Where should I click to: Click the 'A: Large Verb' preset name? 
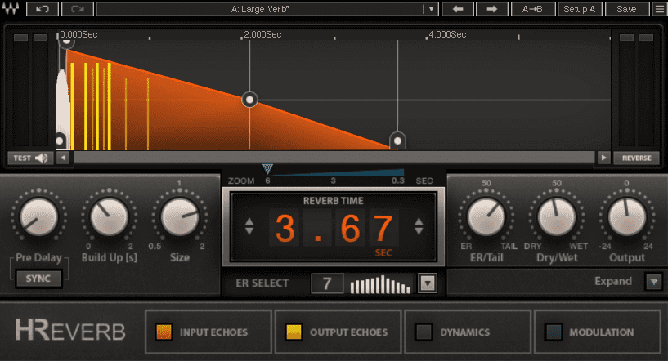(x=260, y=9)
